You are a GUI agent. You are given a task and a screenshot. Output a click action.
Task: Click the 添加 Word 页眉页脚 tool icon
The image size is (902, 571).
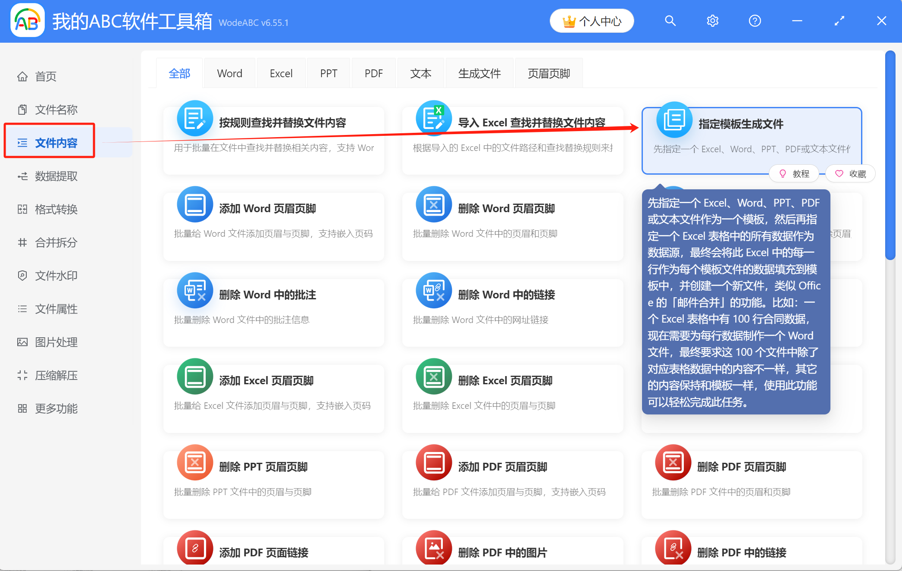(194, 204)
